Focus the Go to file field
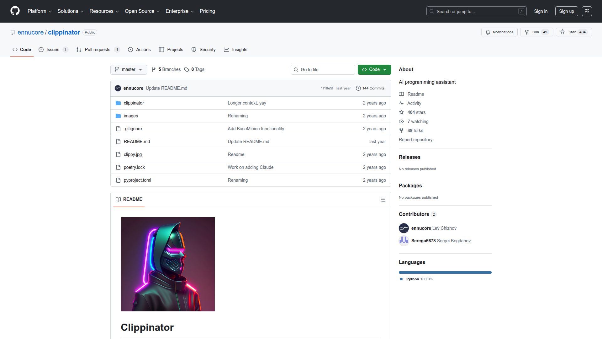 (323, 70)
